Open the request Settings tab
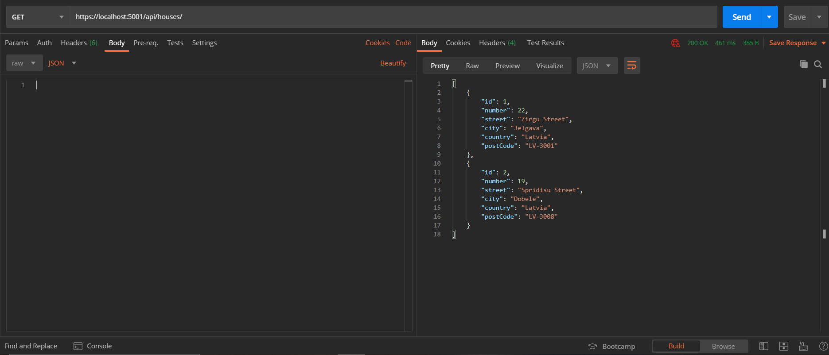This screenshot has height=355, width=829. pos(204,43)
